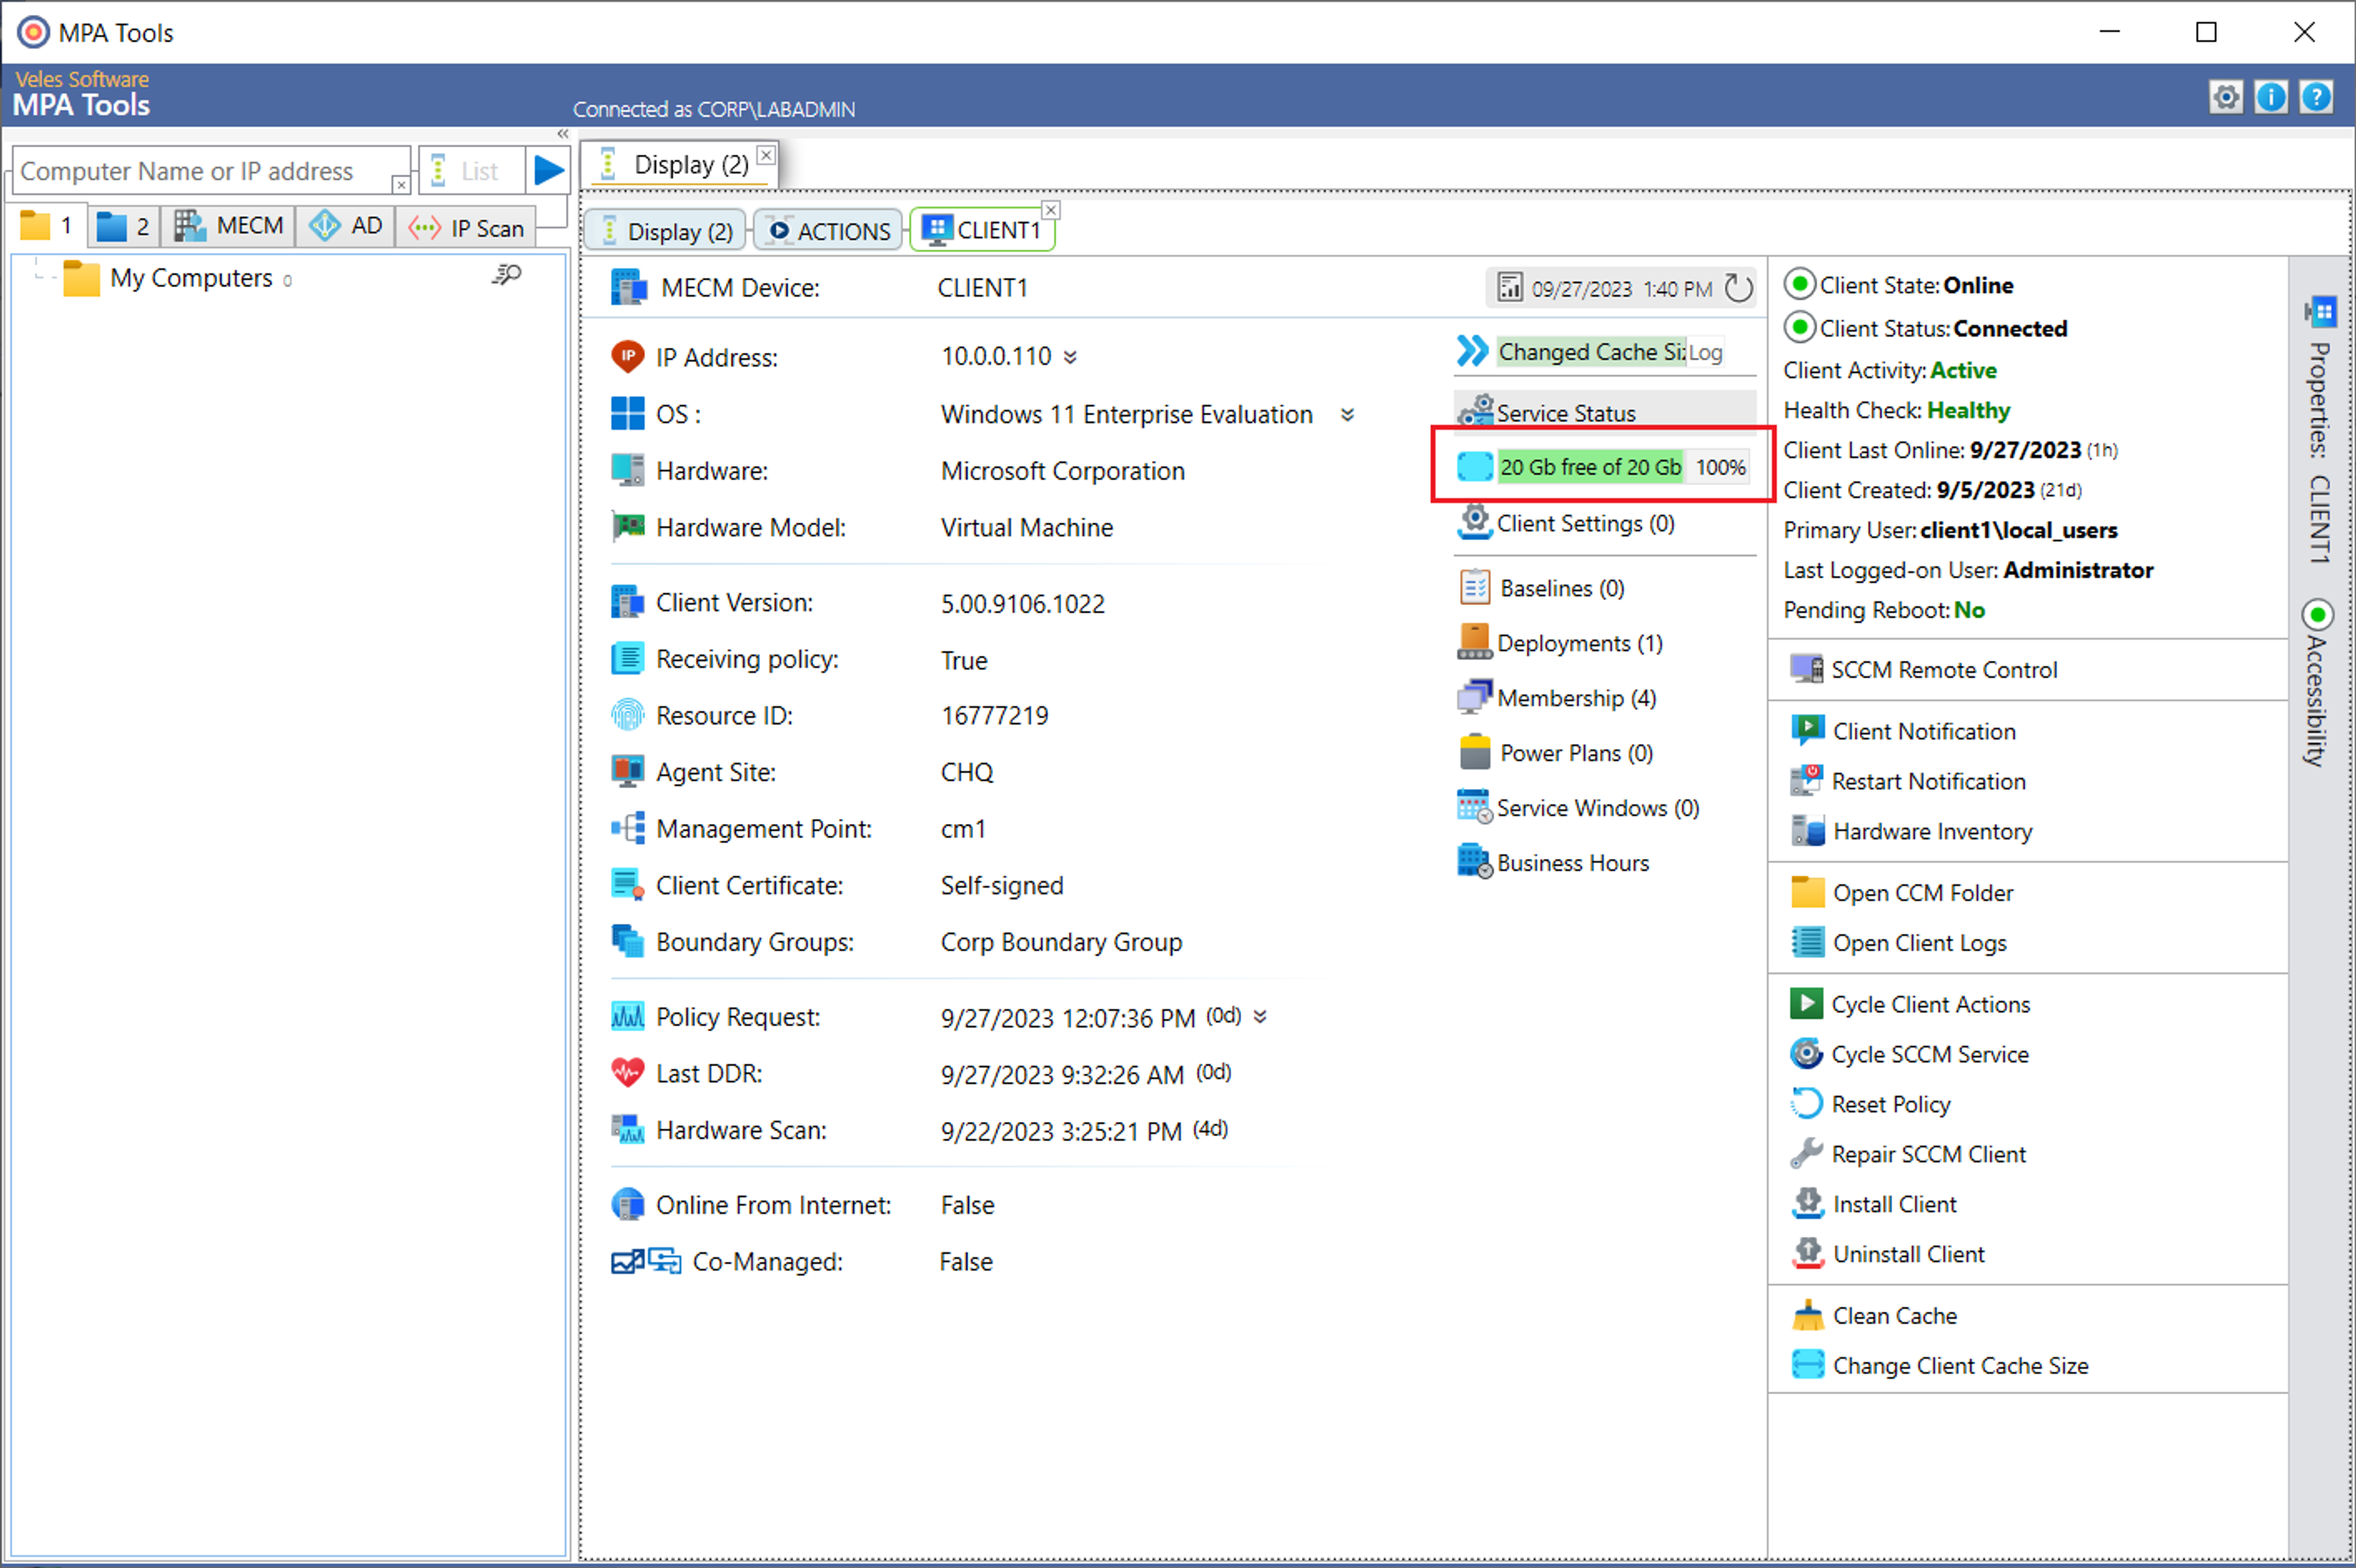The height and width of the screenshot is (1568, 2356).
Task: Click the double-arrow Changed Cache Size icon
Action: [x=1472, y=351]
